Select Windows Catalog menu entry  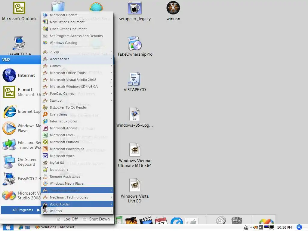pos(77,43)
